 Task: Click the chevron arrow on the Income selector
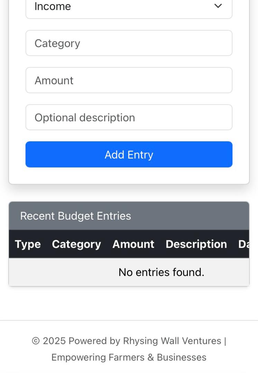(x=218, y=6)
